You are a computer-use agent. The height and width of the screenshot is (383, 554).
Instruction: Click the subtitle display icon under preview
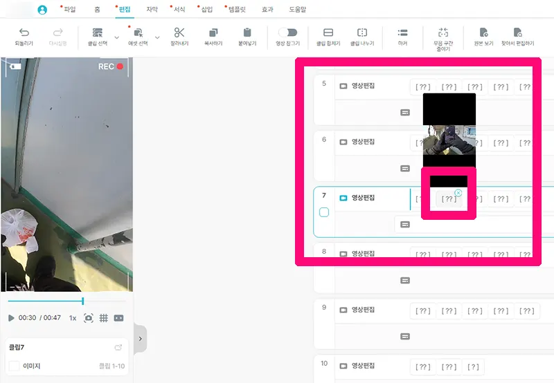pos(118,318)
